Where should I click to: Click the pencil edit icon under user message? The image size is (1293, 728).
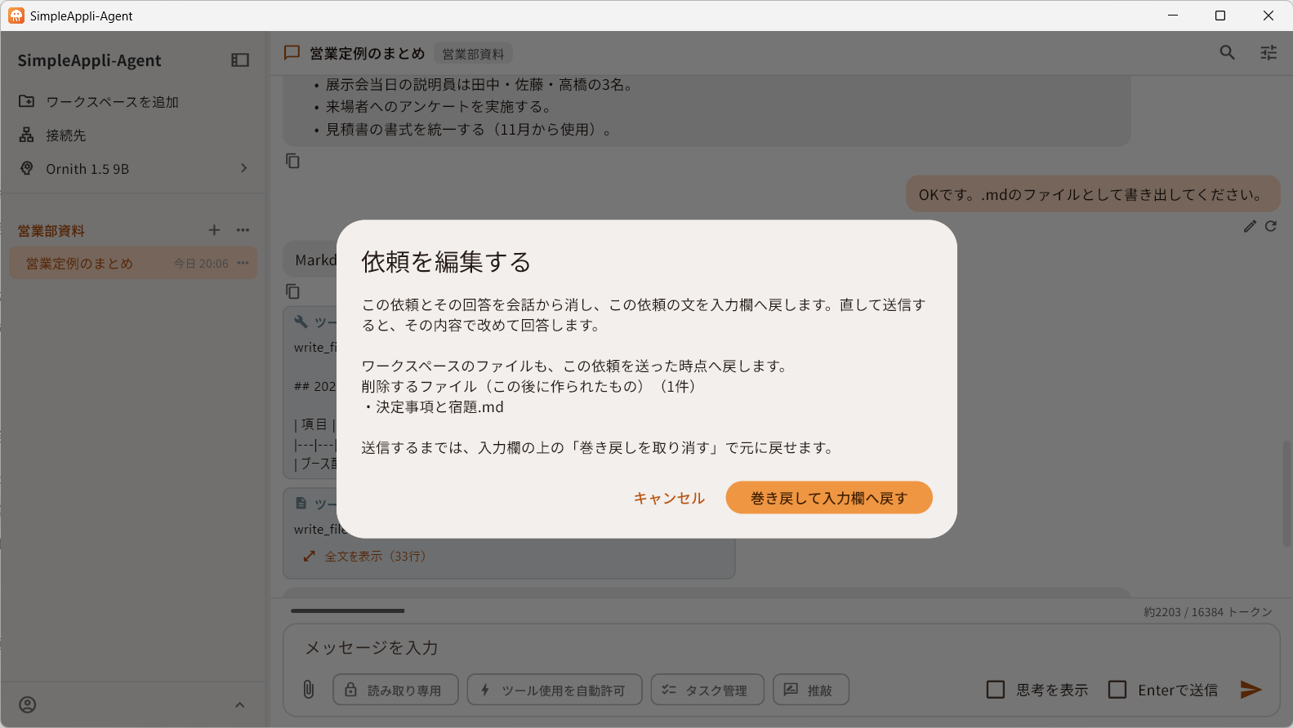(1250, 226)
